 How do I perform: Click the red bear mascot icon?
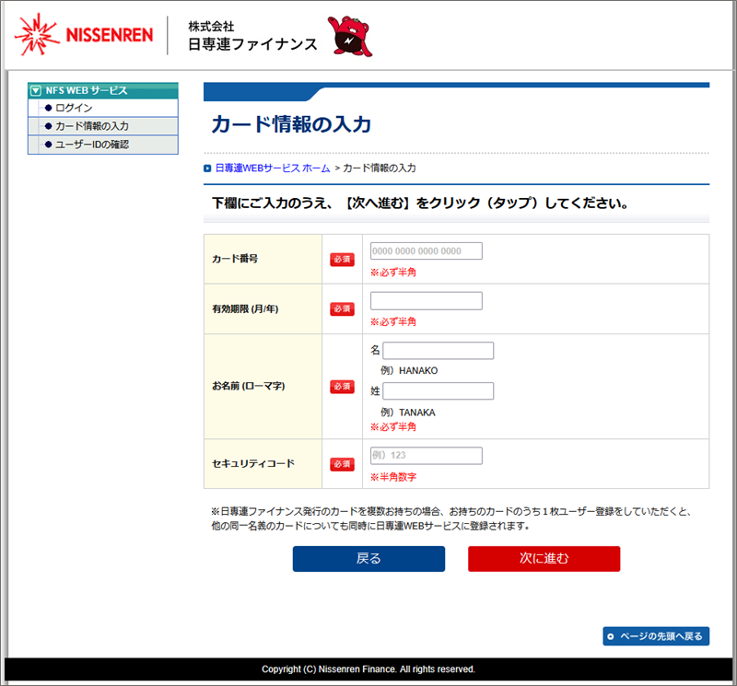tap(351, 36)
